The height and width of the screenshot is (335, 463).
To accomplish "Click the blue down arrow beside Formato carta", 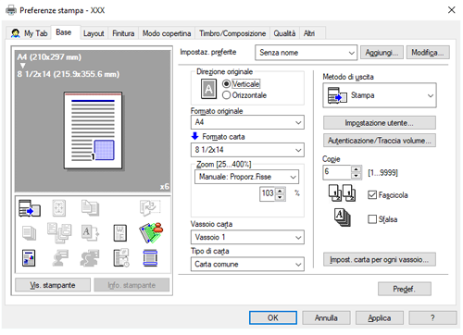I will [x=194, y=136].
